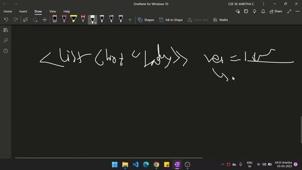This screenshot has height=170, width=302.
Task: Open File Explorer from taskbar
Action: (125, 164)
